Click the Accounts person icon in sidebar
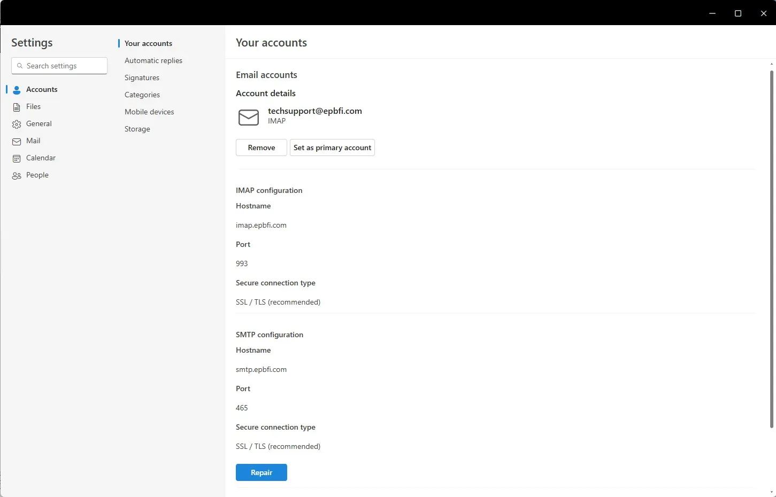The image size is (776, 497). (17, 90)
